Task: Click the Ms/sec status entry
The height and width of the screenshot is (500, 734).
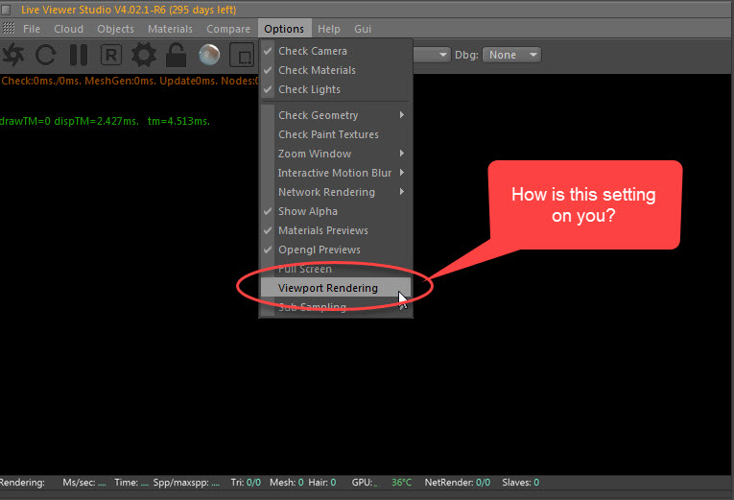Action: click(x=84, y=482)
